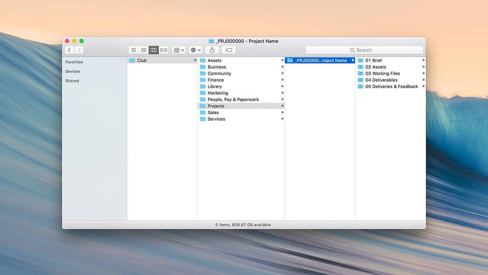Open the Library folder

coord(241,86)
